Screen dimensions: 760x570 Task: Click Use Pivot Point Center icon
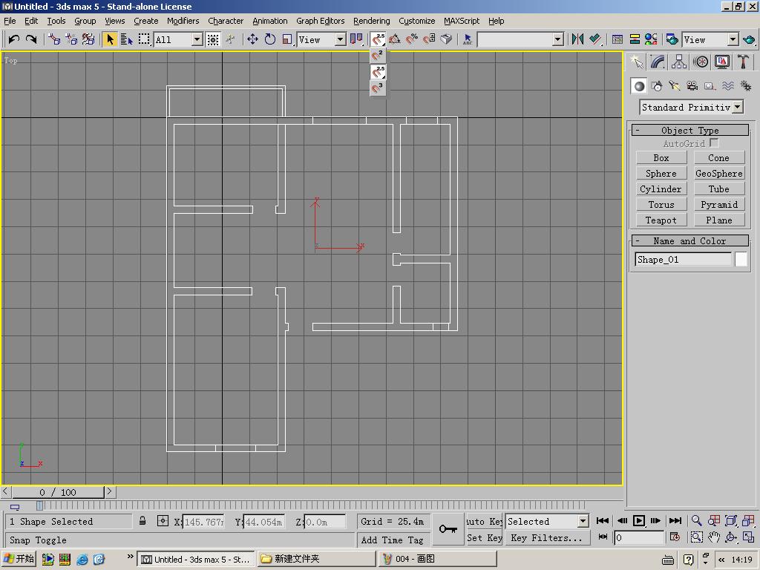click(x=357, y=39)
